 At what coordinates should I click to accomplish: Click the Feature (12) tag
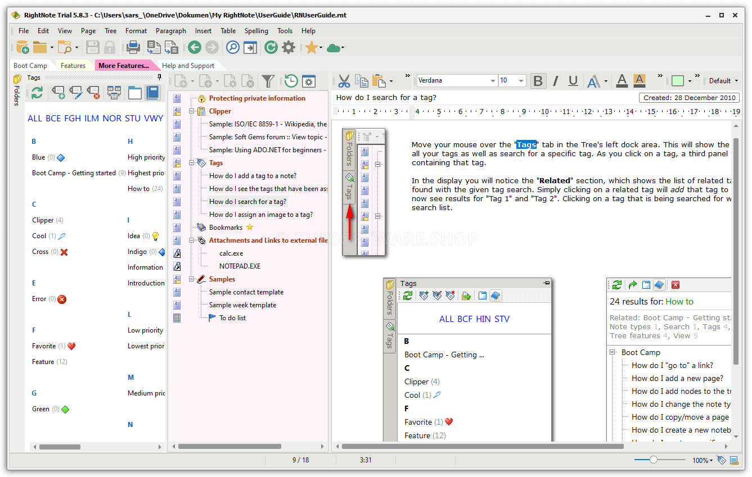click(x=49, y=362)
